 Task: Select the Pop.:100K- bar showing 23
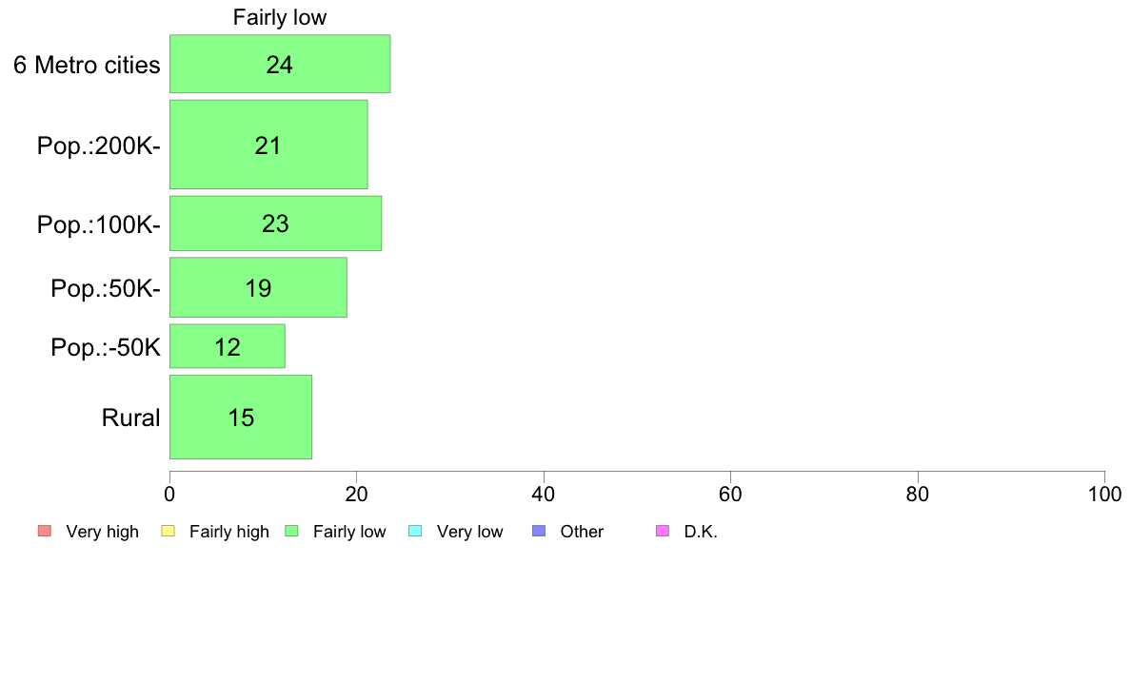click(x=275, y=224)
